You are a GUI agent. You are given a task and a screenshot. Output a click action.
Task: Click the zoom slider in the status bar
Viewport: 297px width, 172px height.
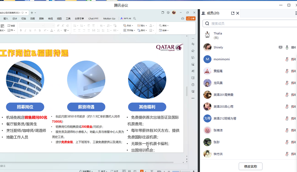(180, 171)
